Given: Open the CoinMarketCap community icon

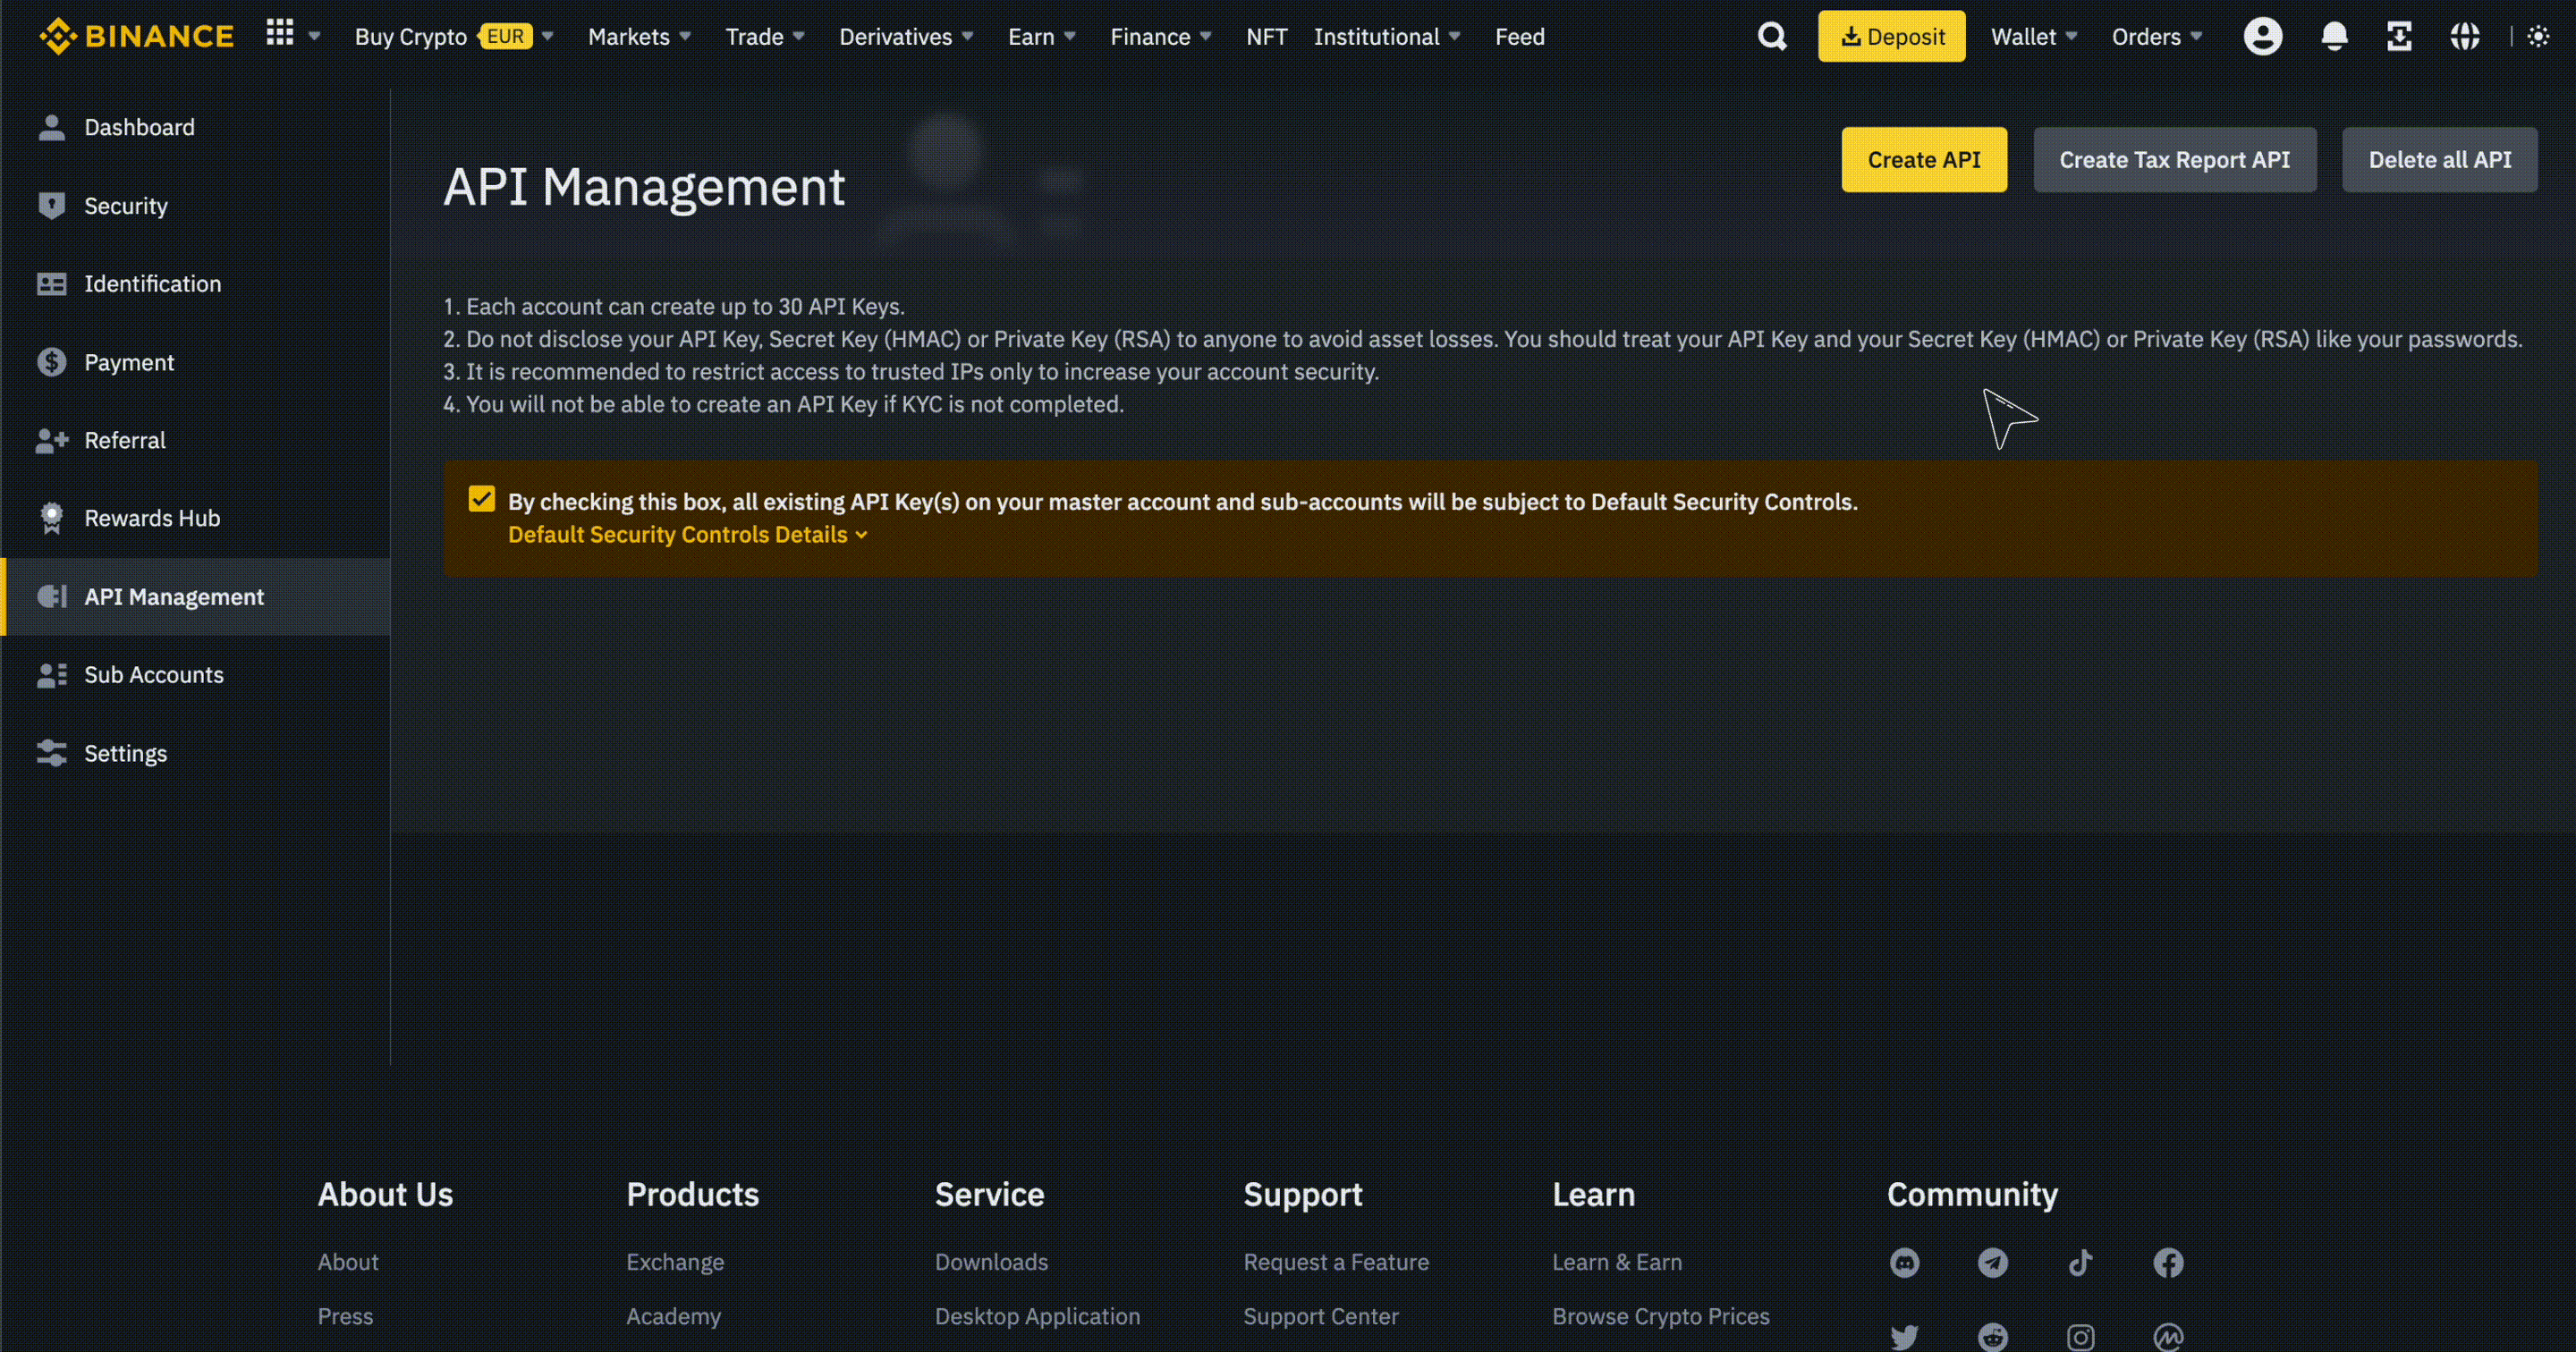Looking at the screenshot, I should pyautogui.click(x=2168, y=1337).
